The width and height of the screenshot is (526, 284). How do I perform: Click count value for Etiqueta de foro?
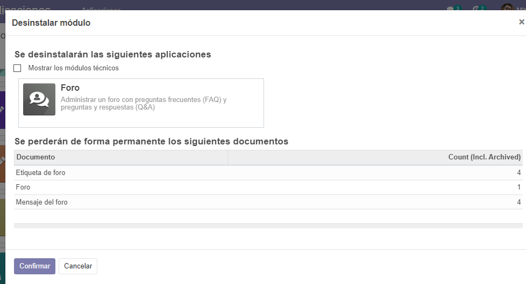coord(518,173)
